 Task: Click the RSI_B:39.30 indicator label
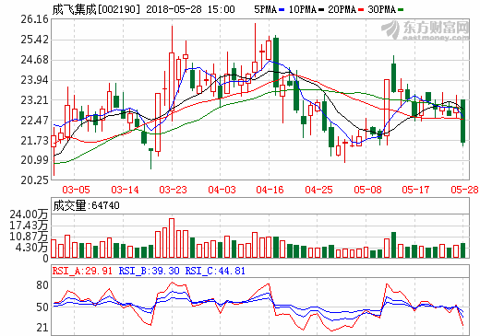point(149,271)
